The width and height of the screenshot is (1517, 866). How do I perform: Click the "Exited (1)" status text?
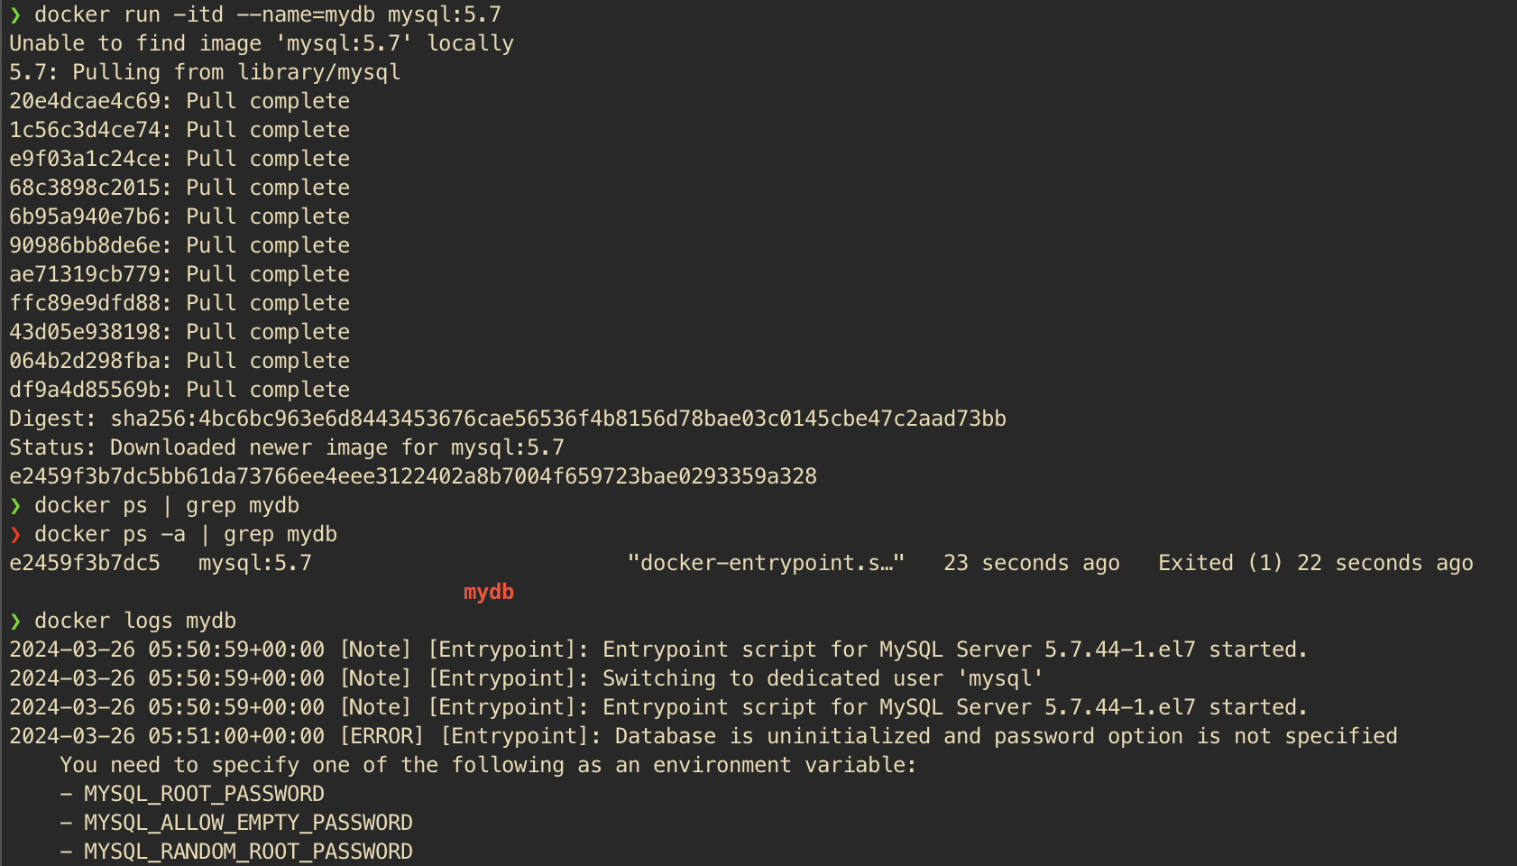point(1219,564)
